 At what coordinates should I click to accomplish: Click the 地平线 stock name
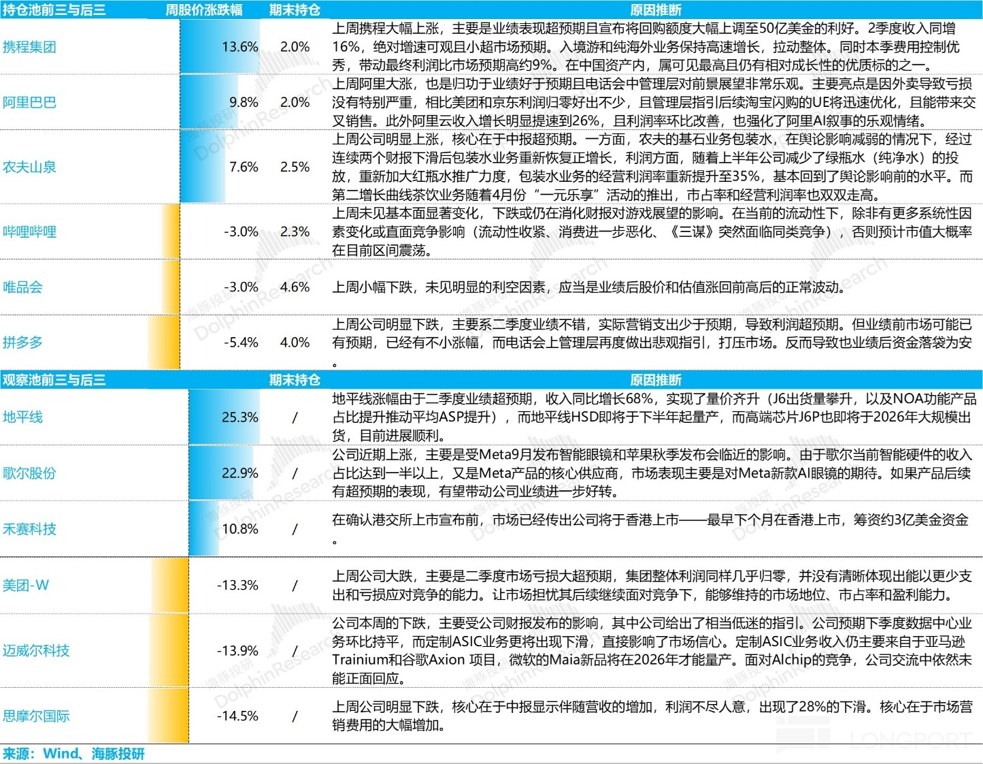22,417
